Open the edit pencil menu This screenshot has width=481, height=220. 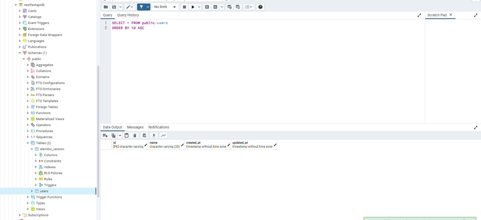[x=130, y=7]
